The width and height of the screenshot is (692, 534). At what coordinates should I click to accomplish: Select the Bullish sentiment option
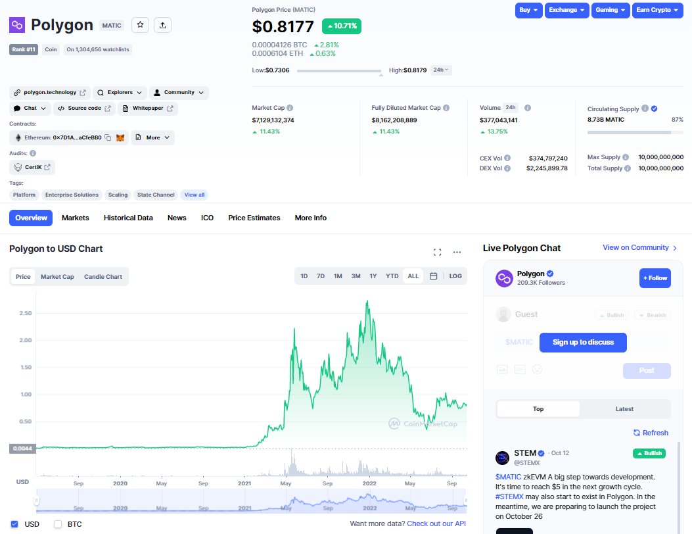click(611, 315)
